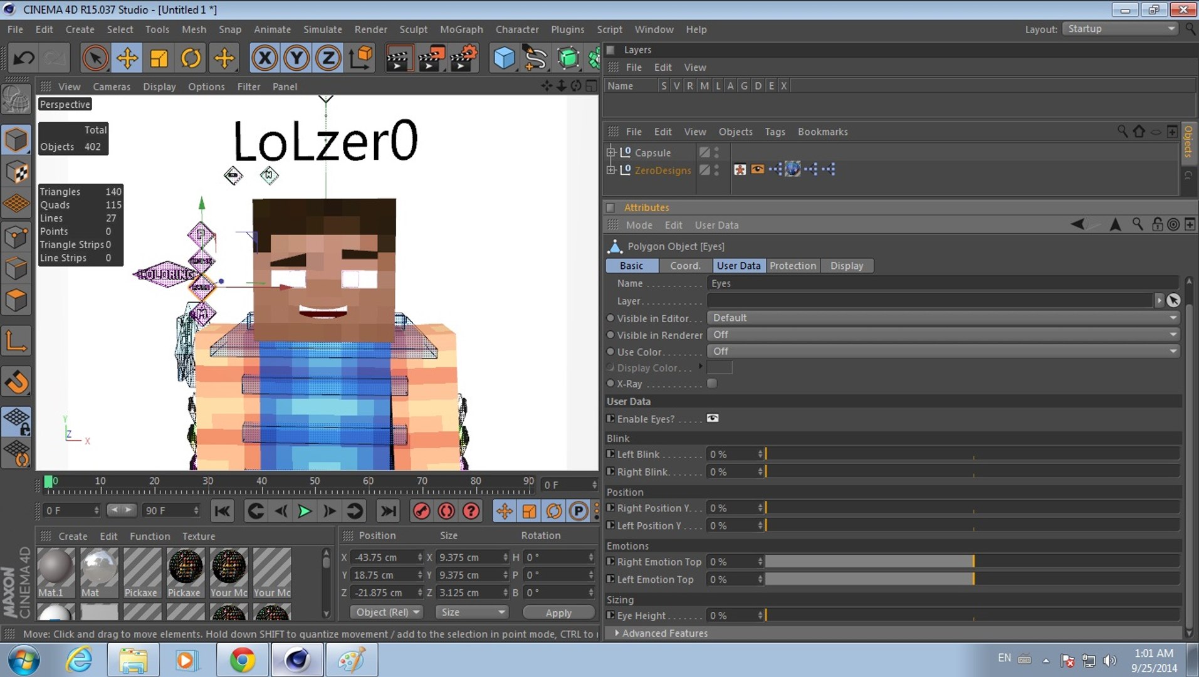Play the animation forwards
The height and width of the screenshot is (677, 1199).
pyautogui.click(x=305, y=512)
